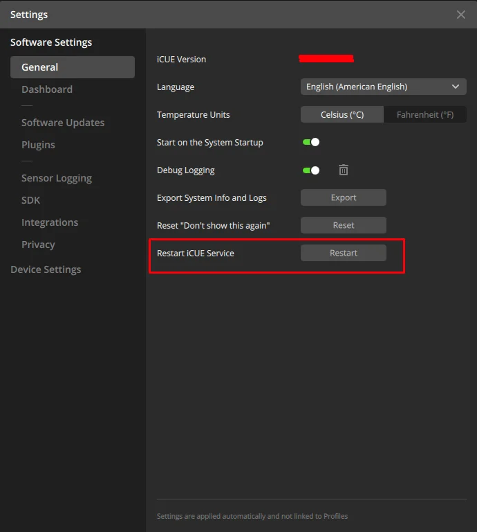Select the Plugins menu item
Viewport: 477px width, 532px height.
tap(38, 145)
